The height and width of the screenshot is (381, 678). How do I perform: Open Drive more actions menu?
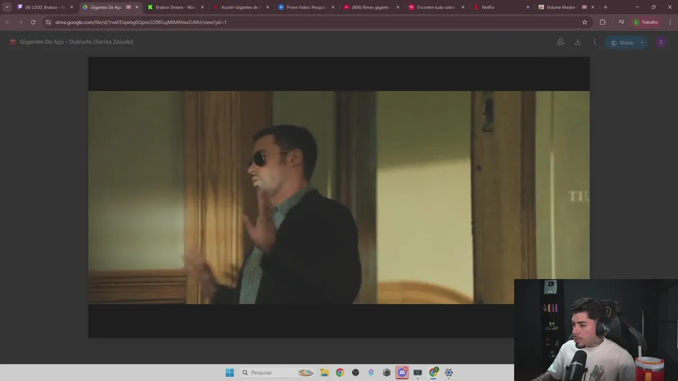594,42
